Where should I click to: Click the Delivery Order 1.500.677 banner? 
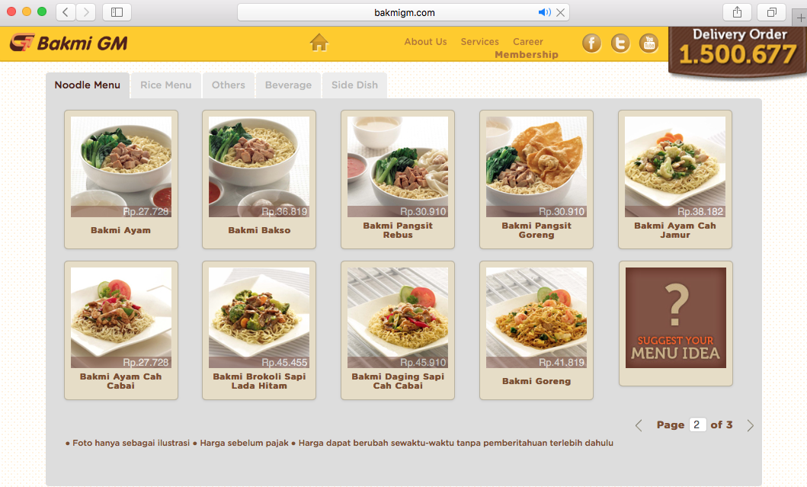pos(738,52)
